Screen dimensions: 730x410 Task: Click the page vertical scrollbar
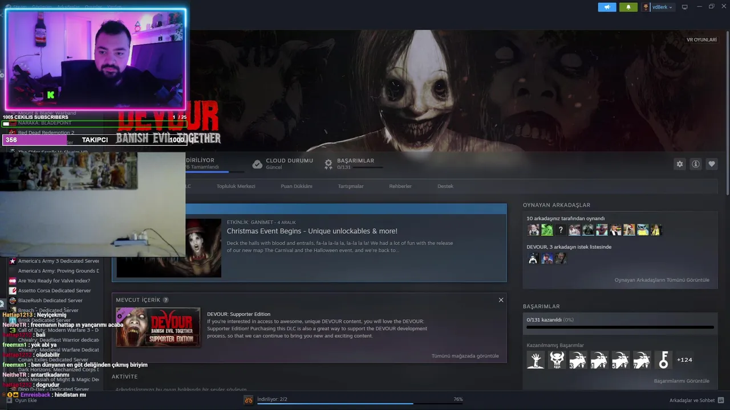[727, 114]
